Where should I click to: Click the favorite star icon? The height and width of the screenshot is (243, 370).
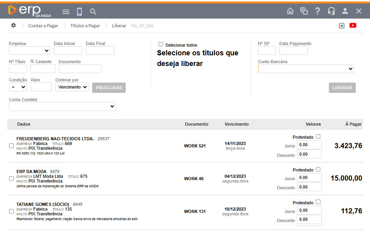pos(342,26)
